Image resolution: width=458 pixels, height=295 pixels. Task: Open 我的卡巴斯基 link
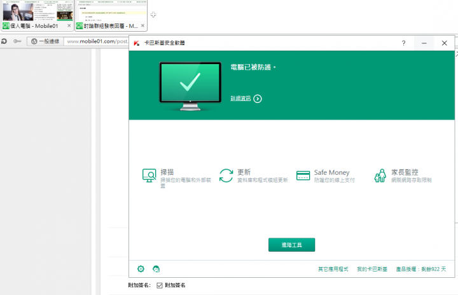coord(372,269)
